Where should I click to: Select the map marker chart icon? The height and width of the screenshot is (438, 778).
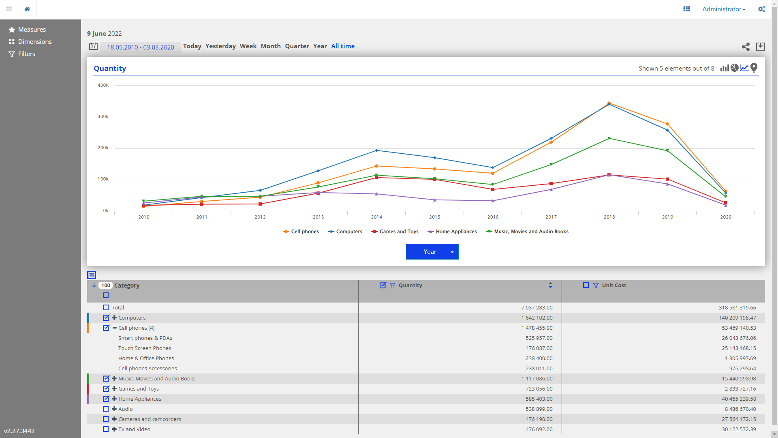[754, 68]
